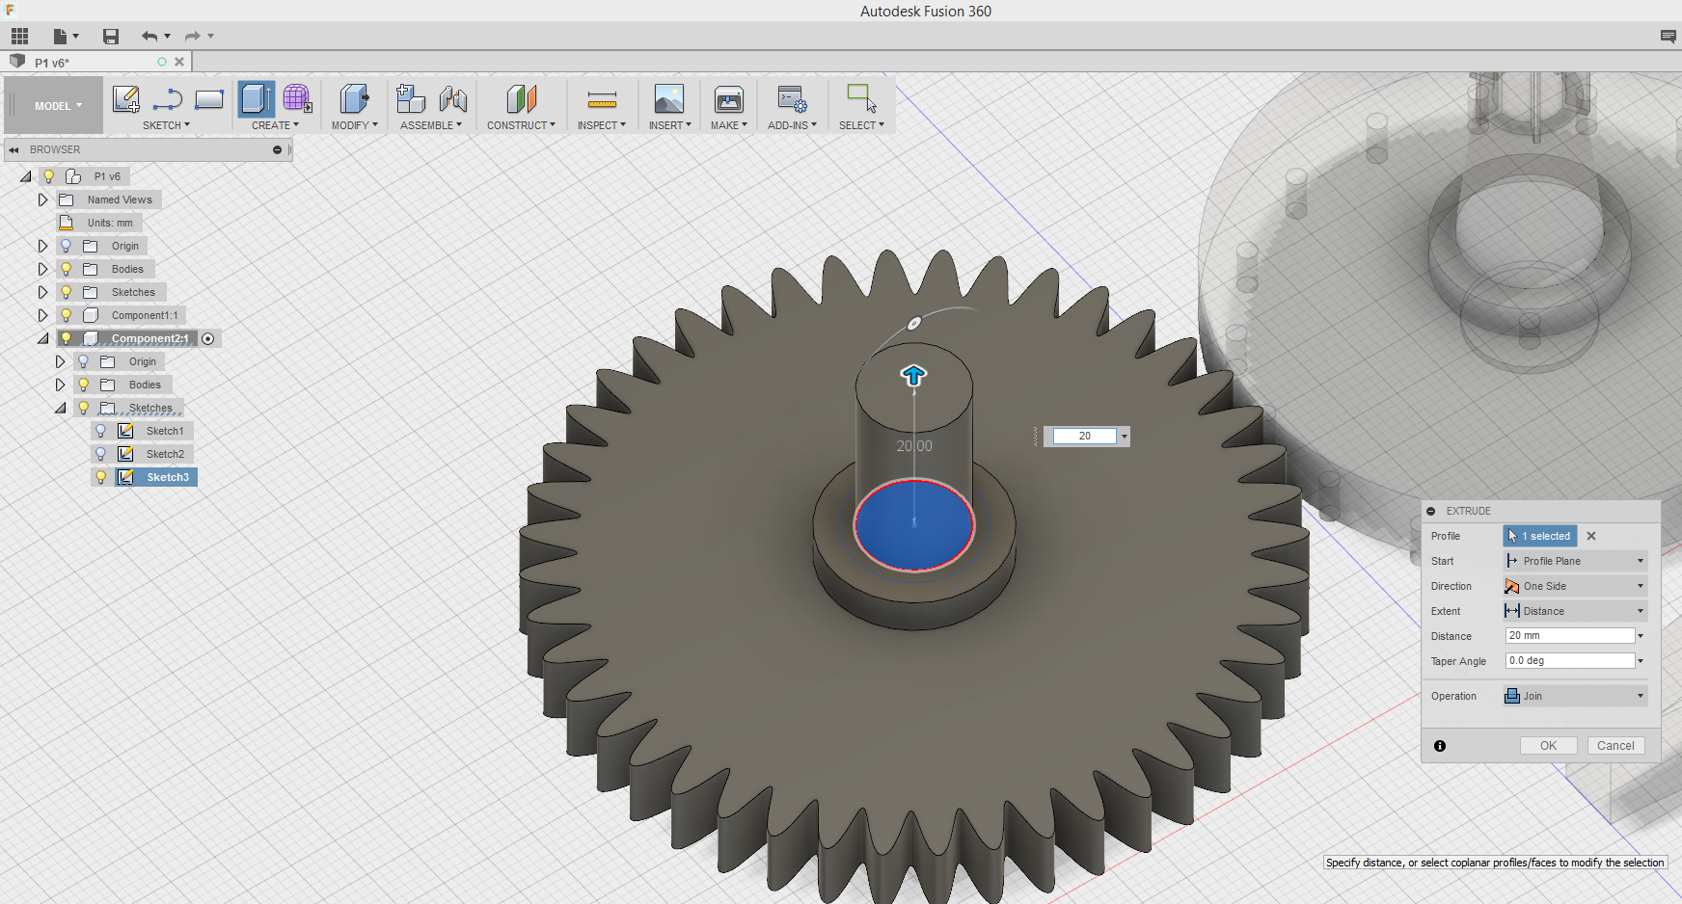Click the Redo arrow

[x=193, y=37]
